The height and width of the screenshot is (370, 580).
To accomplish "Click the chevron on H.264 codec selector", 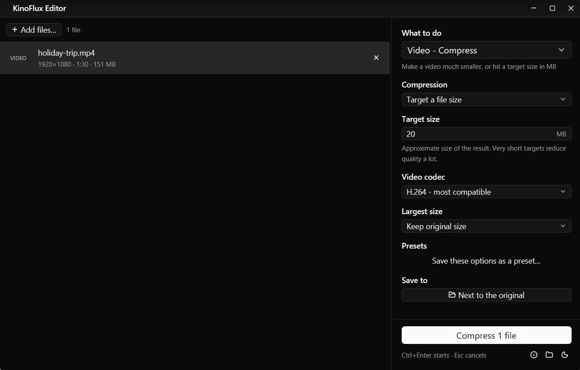I will (x=563, y=192).
